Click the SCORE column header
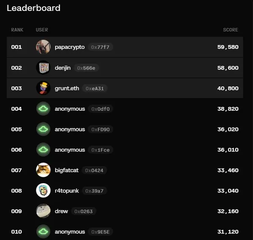The width and height of the screenshot is (253, 240). pos(231,30)
